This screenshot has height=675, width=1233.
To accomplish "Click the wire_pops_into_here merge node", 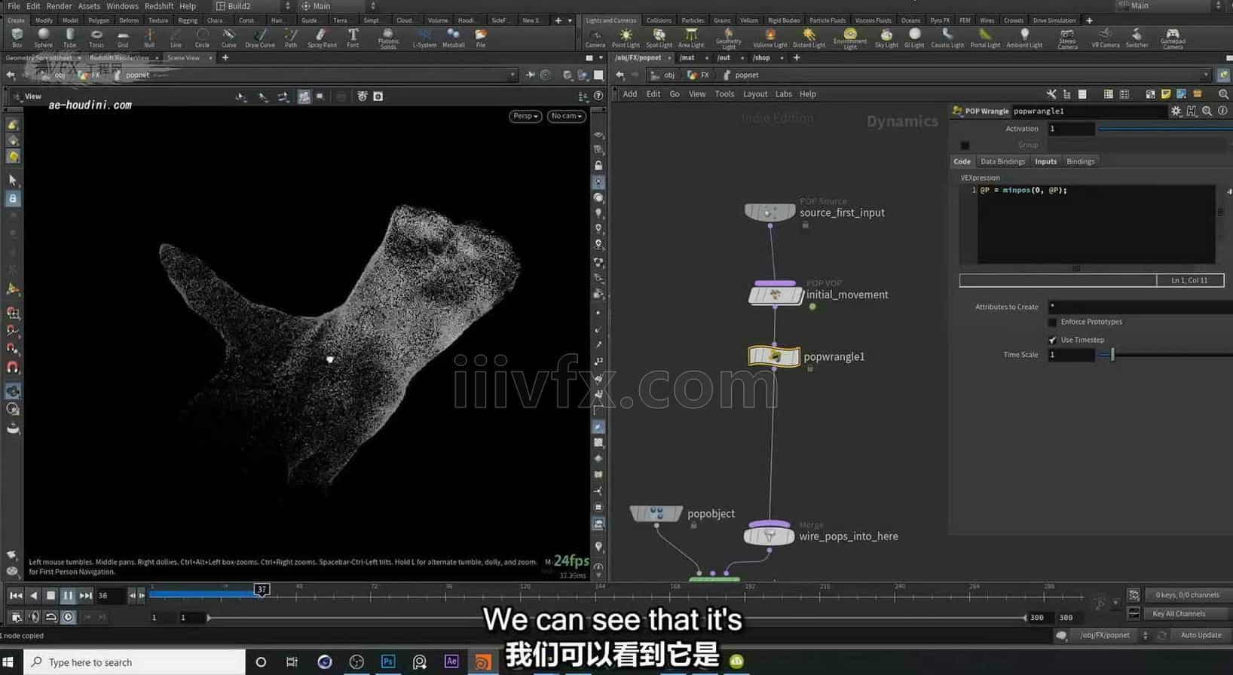I will click(769, 535).
